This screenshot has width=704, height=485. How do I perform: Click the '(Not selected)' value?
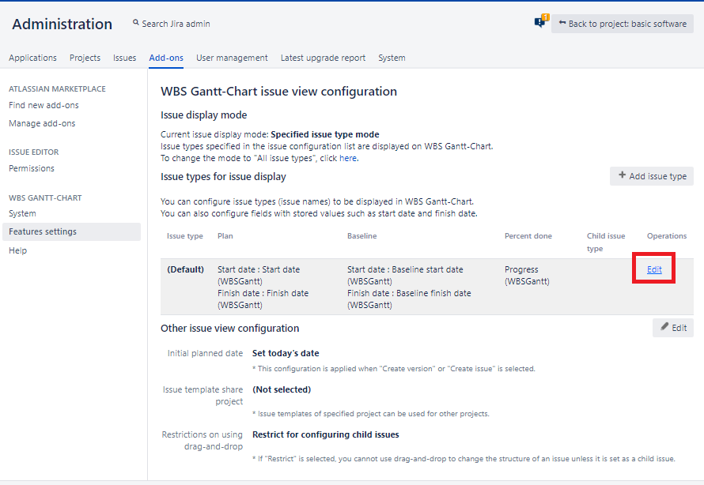(x=282, y=389)
